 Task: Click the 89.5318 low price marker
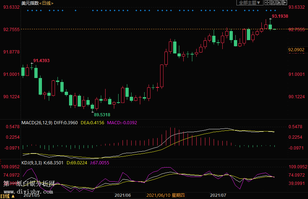102,114
